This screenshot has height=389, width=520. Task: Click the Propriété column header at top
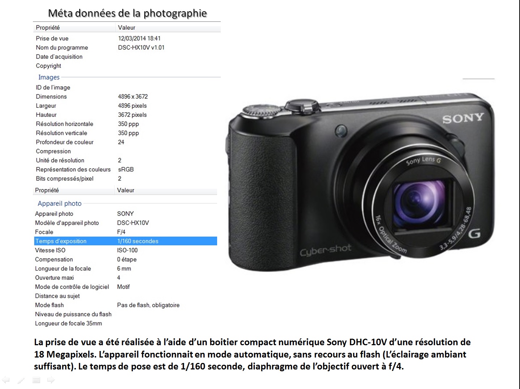tap(48, 28)
